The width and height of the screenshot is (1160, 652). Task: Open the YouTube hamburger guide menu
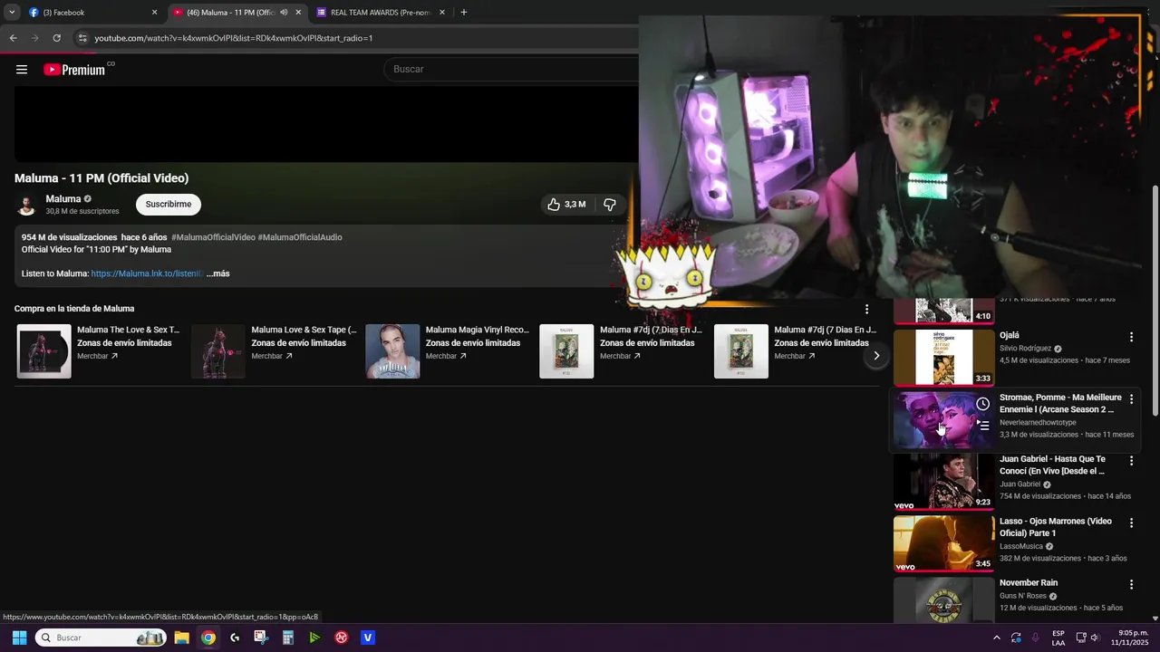(x=22, y=70)
